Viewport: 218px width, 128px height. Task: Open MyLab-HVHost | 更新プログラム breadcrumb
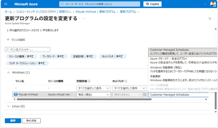[x=96, y=12]
